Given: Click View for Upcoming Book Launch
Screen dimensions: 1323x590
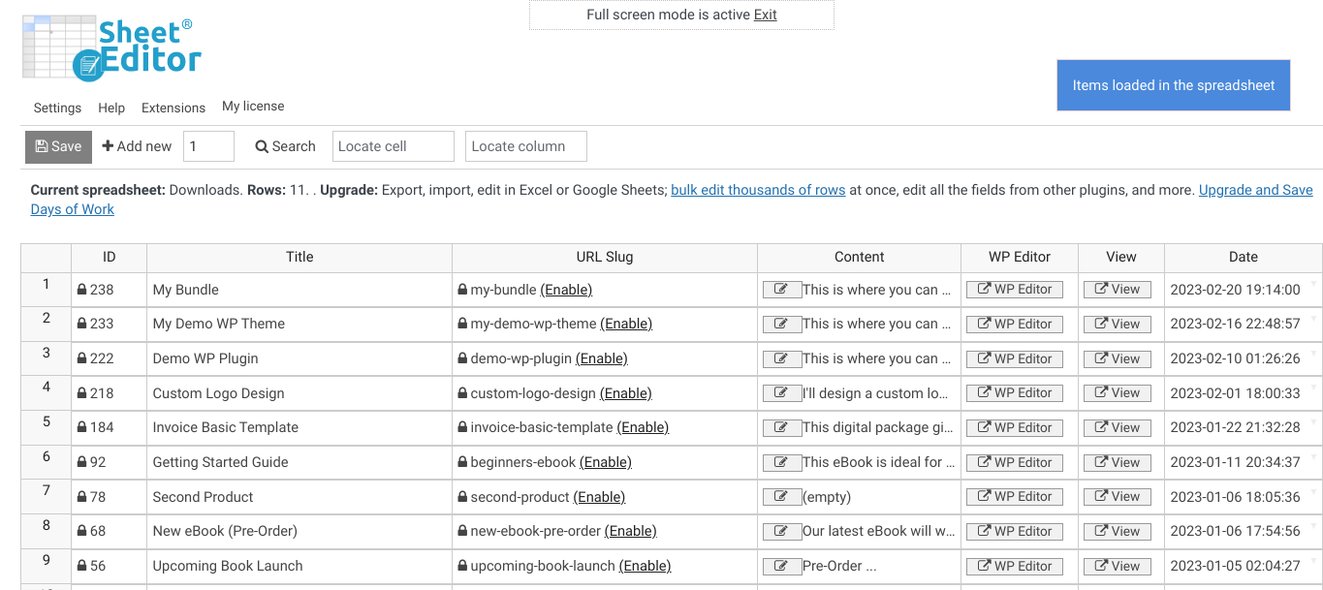Looking at the screenshot, I should pos(1117,566).
